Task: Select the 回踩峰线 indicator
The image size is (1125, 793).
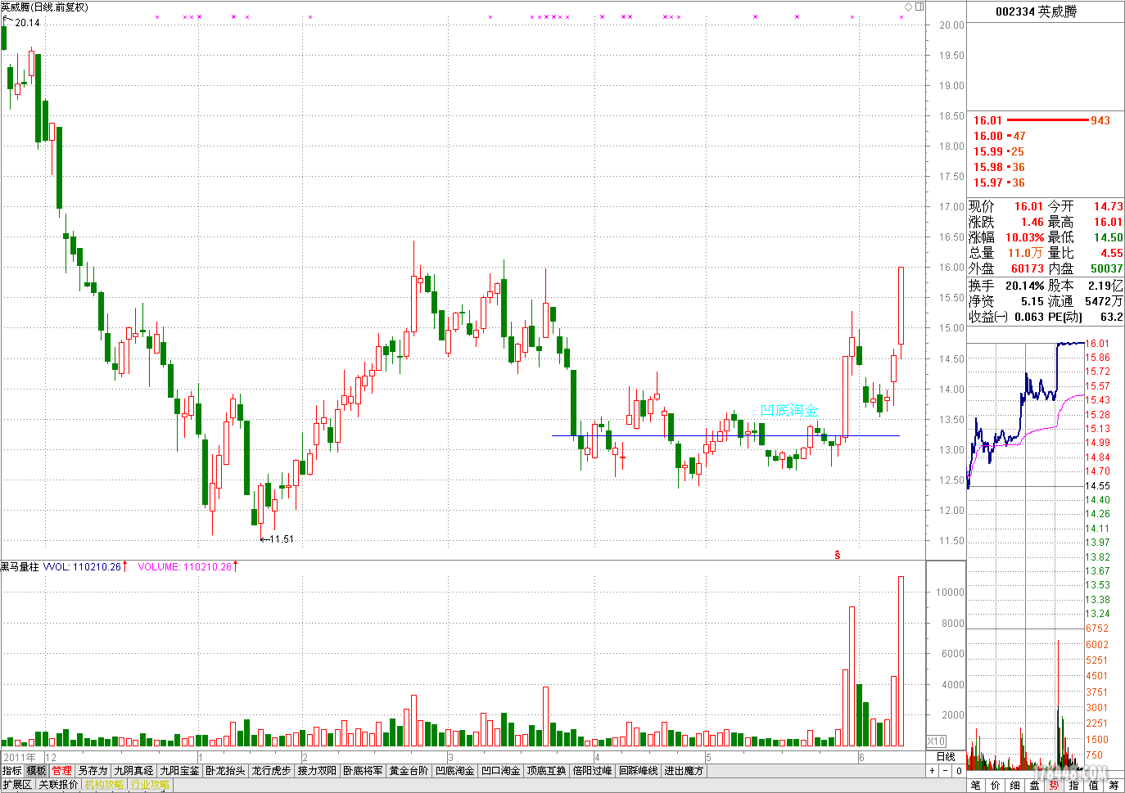Action: click(x=638, y=771)
